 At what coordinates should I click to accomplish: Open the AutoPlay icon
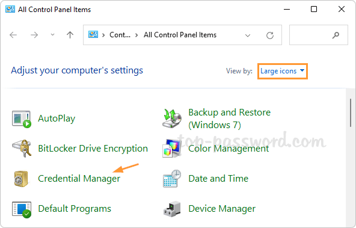coord(21,119)
